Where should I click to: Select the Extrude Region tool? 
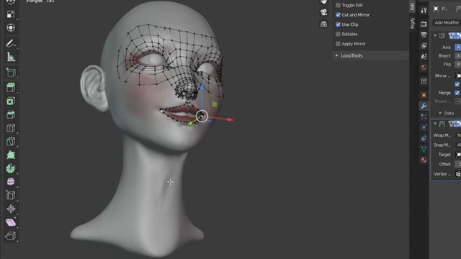point(11,88)
